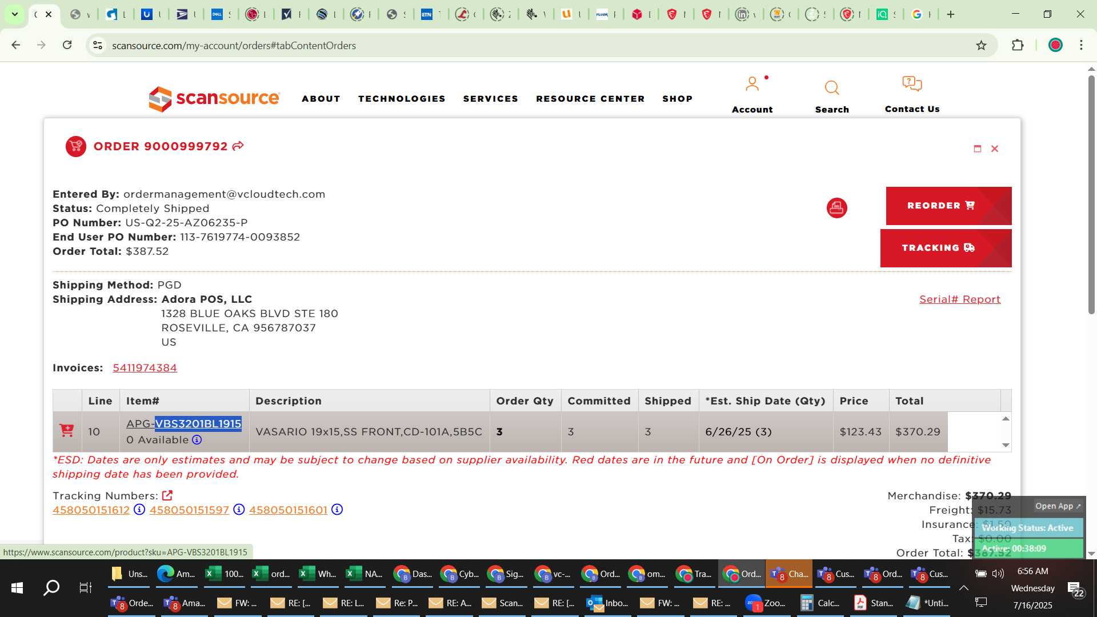Image resolution: width=1097 pixels, height=617 pixels.
Task: Open a new browser tab
Action: point(951,14)
